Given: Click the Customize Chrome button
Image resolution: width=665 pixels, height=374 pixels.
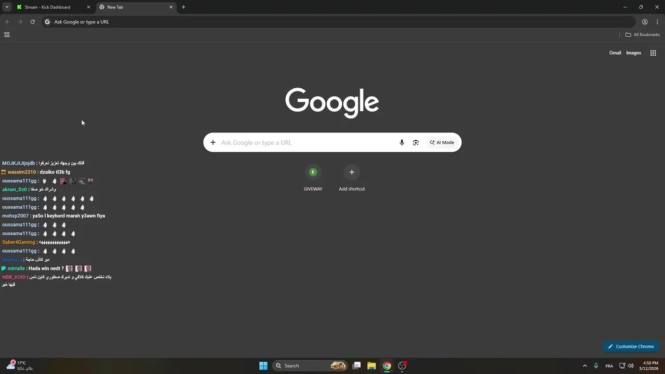Looking at the screenshot, I should click(x=631, y=346).
